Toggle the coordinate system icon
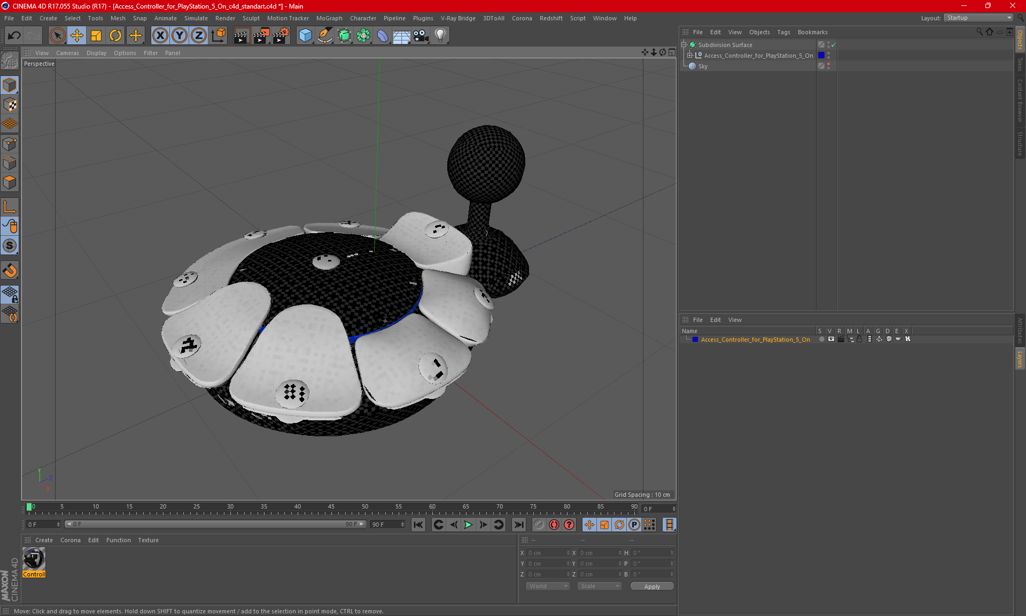 (x=218, y=36)
